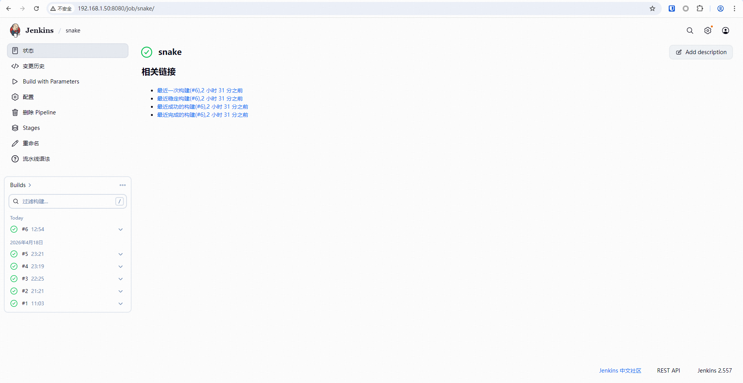Click the success icon for build #4
743x383 pixels.
[14, 266]
